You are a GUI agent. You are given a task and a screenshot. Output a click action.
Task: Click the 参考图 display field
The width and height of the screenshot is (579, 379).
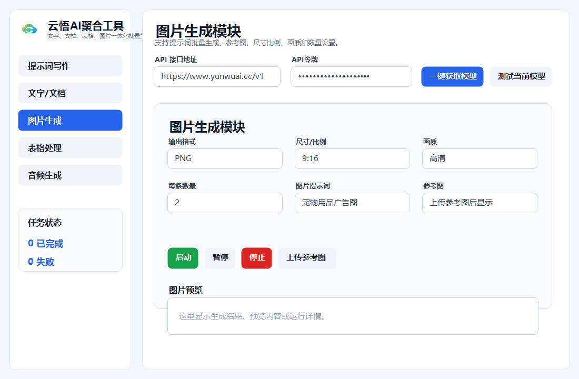(480, 203)
